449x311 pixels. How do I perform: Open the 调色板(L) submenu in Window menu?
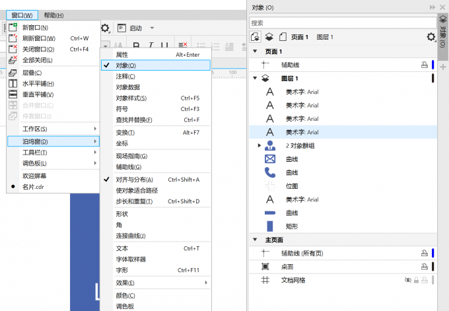(x=53, y=163)
